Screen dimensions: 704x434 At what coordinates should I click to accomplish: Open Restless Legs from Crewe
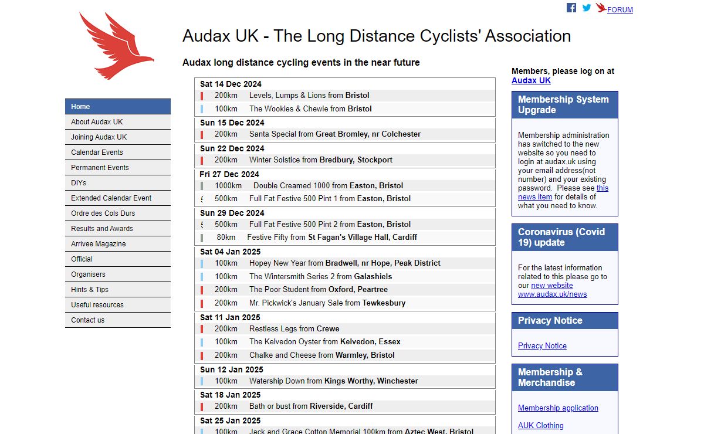tap(345, 329)
